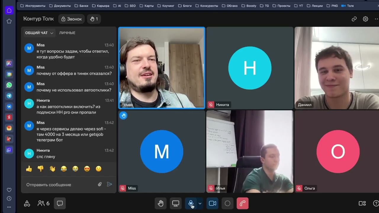This screenshot has width=379, height=213.
Task: Click Никита's message 'спс гляну'
Action: coord(46,156)
